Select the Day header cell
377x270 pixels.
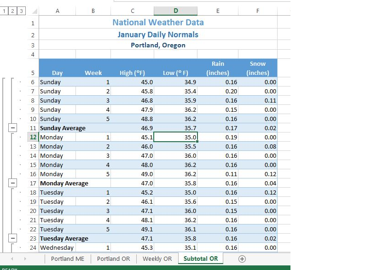click(x=57, y=68)
